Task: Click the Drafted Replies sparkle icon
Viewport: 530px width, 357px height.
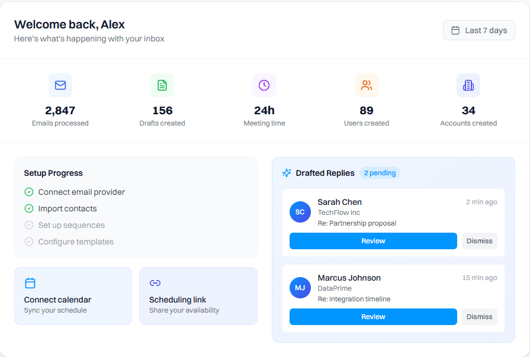Action: [x=286, y=173]
